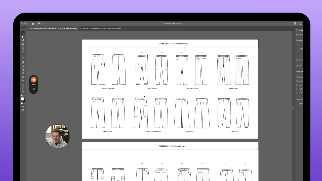This screenshot has width=322, height=181.
Task: Click the Document Setup quick action button
Action: click(x=300, y=104)
